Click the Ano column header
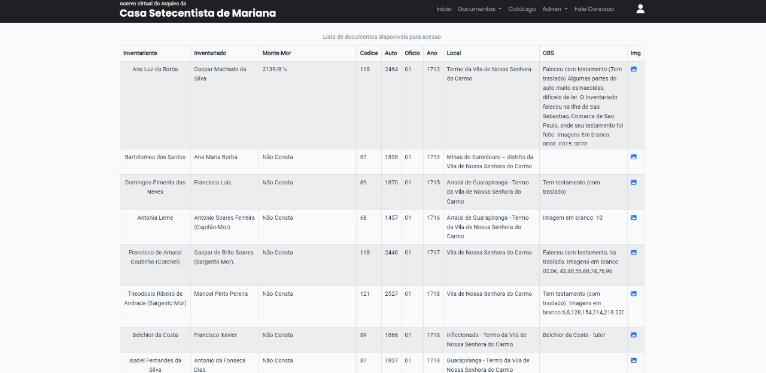The width and height of the screenshot is (766, 373). (432, 53)
